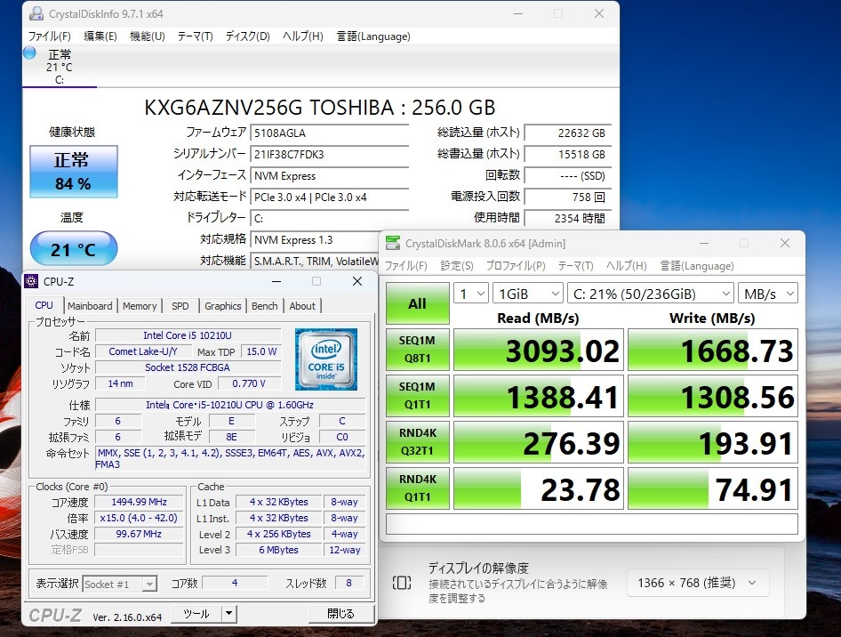This screenshot has height=637, width=841.
Task: Click the read result 276.39
Action: 539,442
